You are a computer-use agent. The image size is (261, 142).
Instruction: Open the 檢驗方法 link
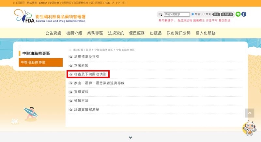pyautogui.click(x=81, y=101)
